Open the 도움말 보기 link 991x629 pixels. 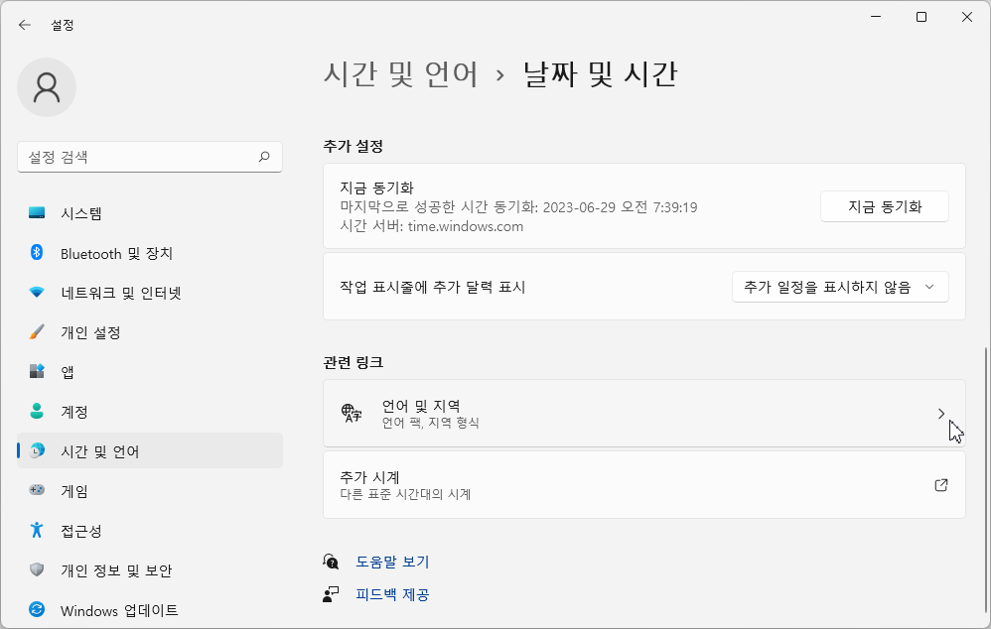[x=392, y=562]
